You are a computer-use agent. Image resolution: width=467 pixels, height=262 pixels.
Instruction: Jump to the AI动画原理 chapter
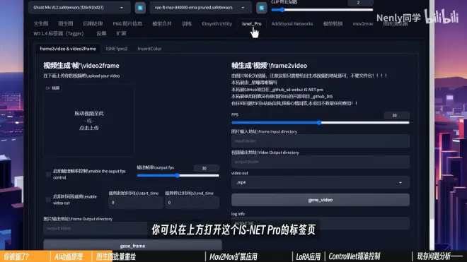tap(69, 256)
